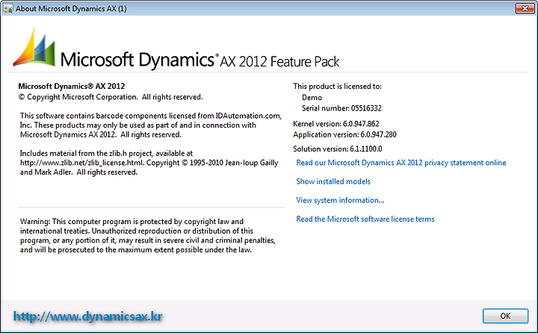Close the About Microsoft Dynamics AX dialog
This screenshot has height=333, width=538.
[x=525, y=8]
